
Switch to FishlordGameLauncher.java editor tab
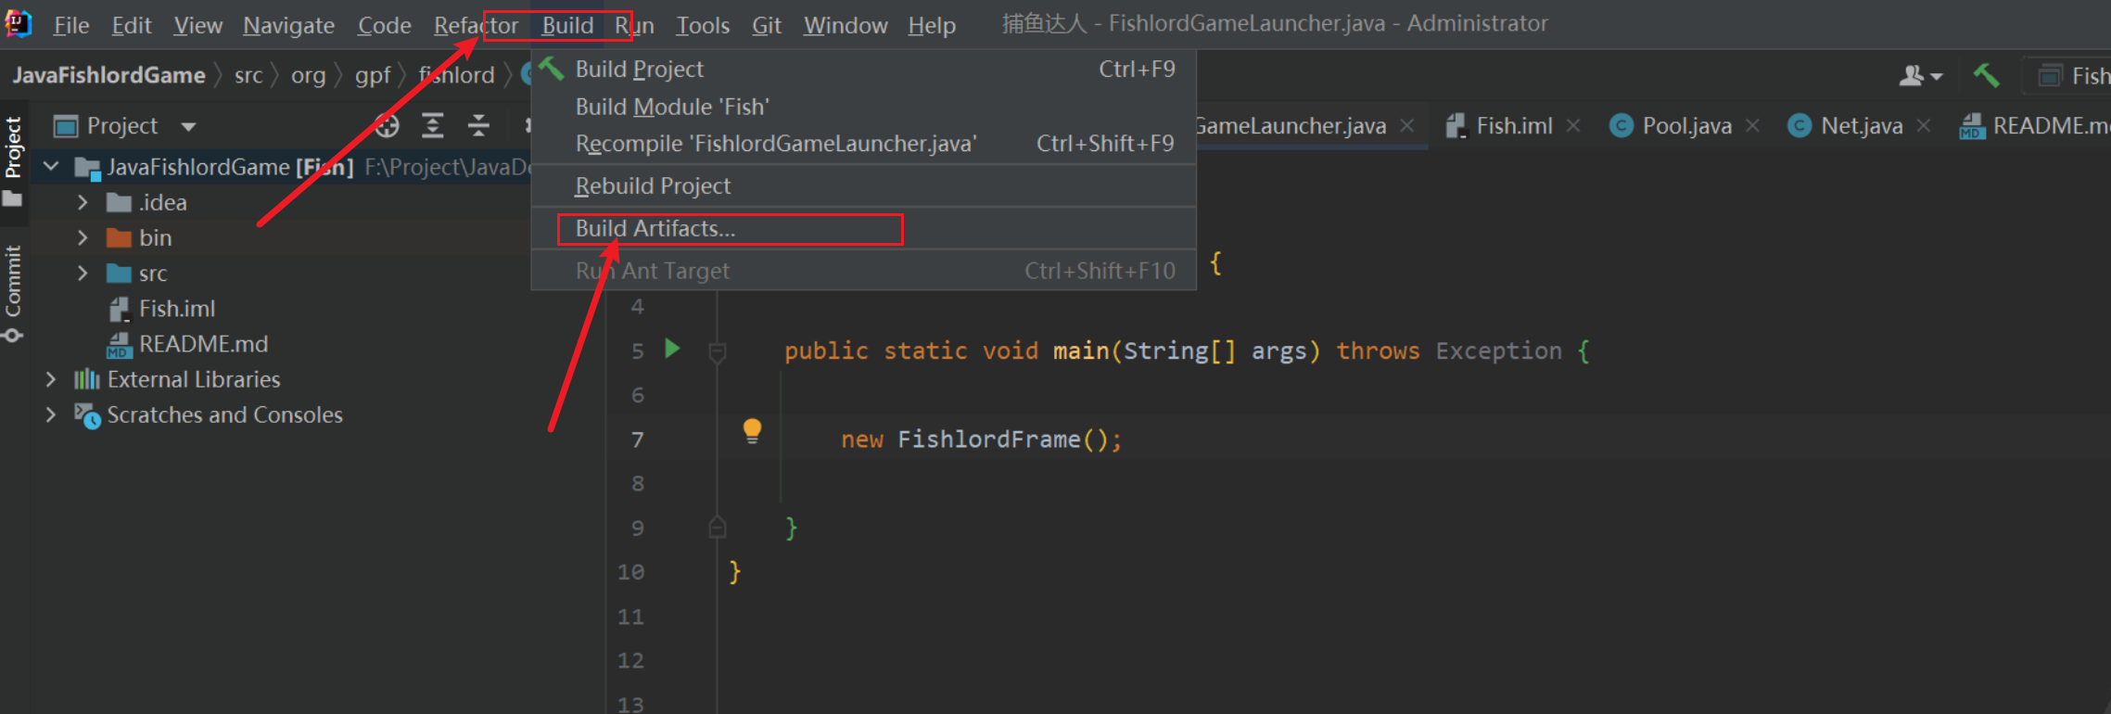click(1291, 126)
